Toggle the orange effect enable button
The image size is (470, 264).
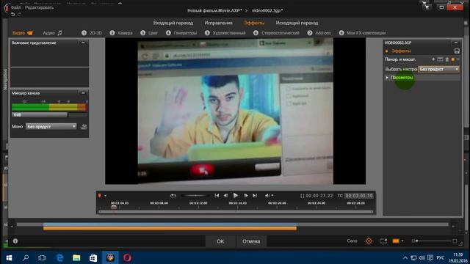click(x=452, y=59)
